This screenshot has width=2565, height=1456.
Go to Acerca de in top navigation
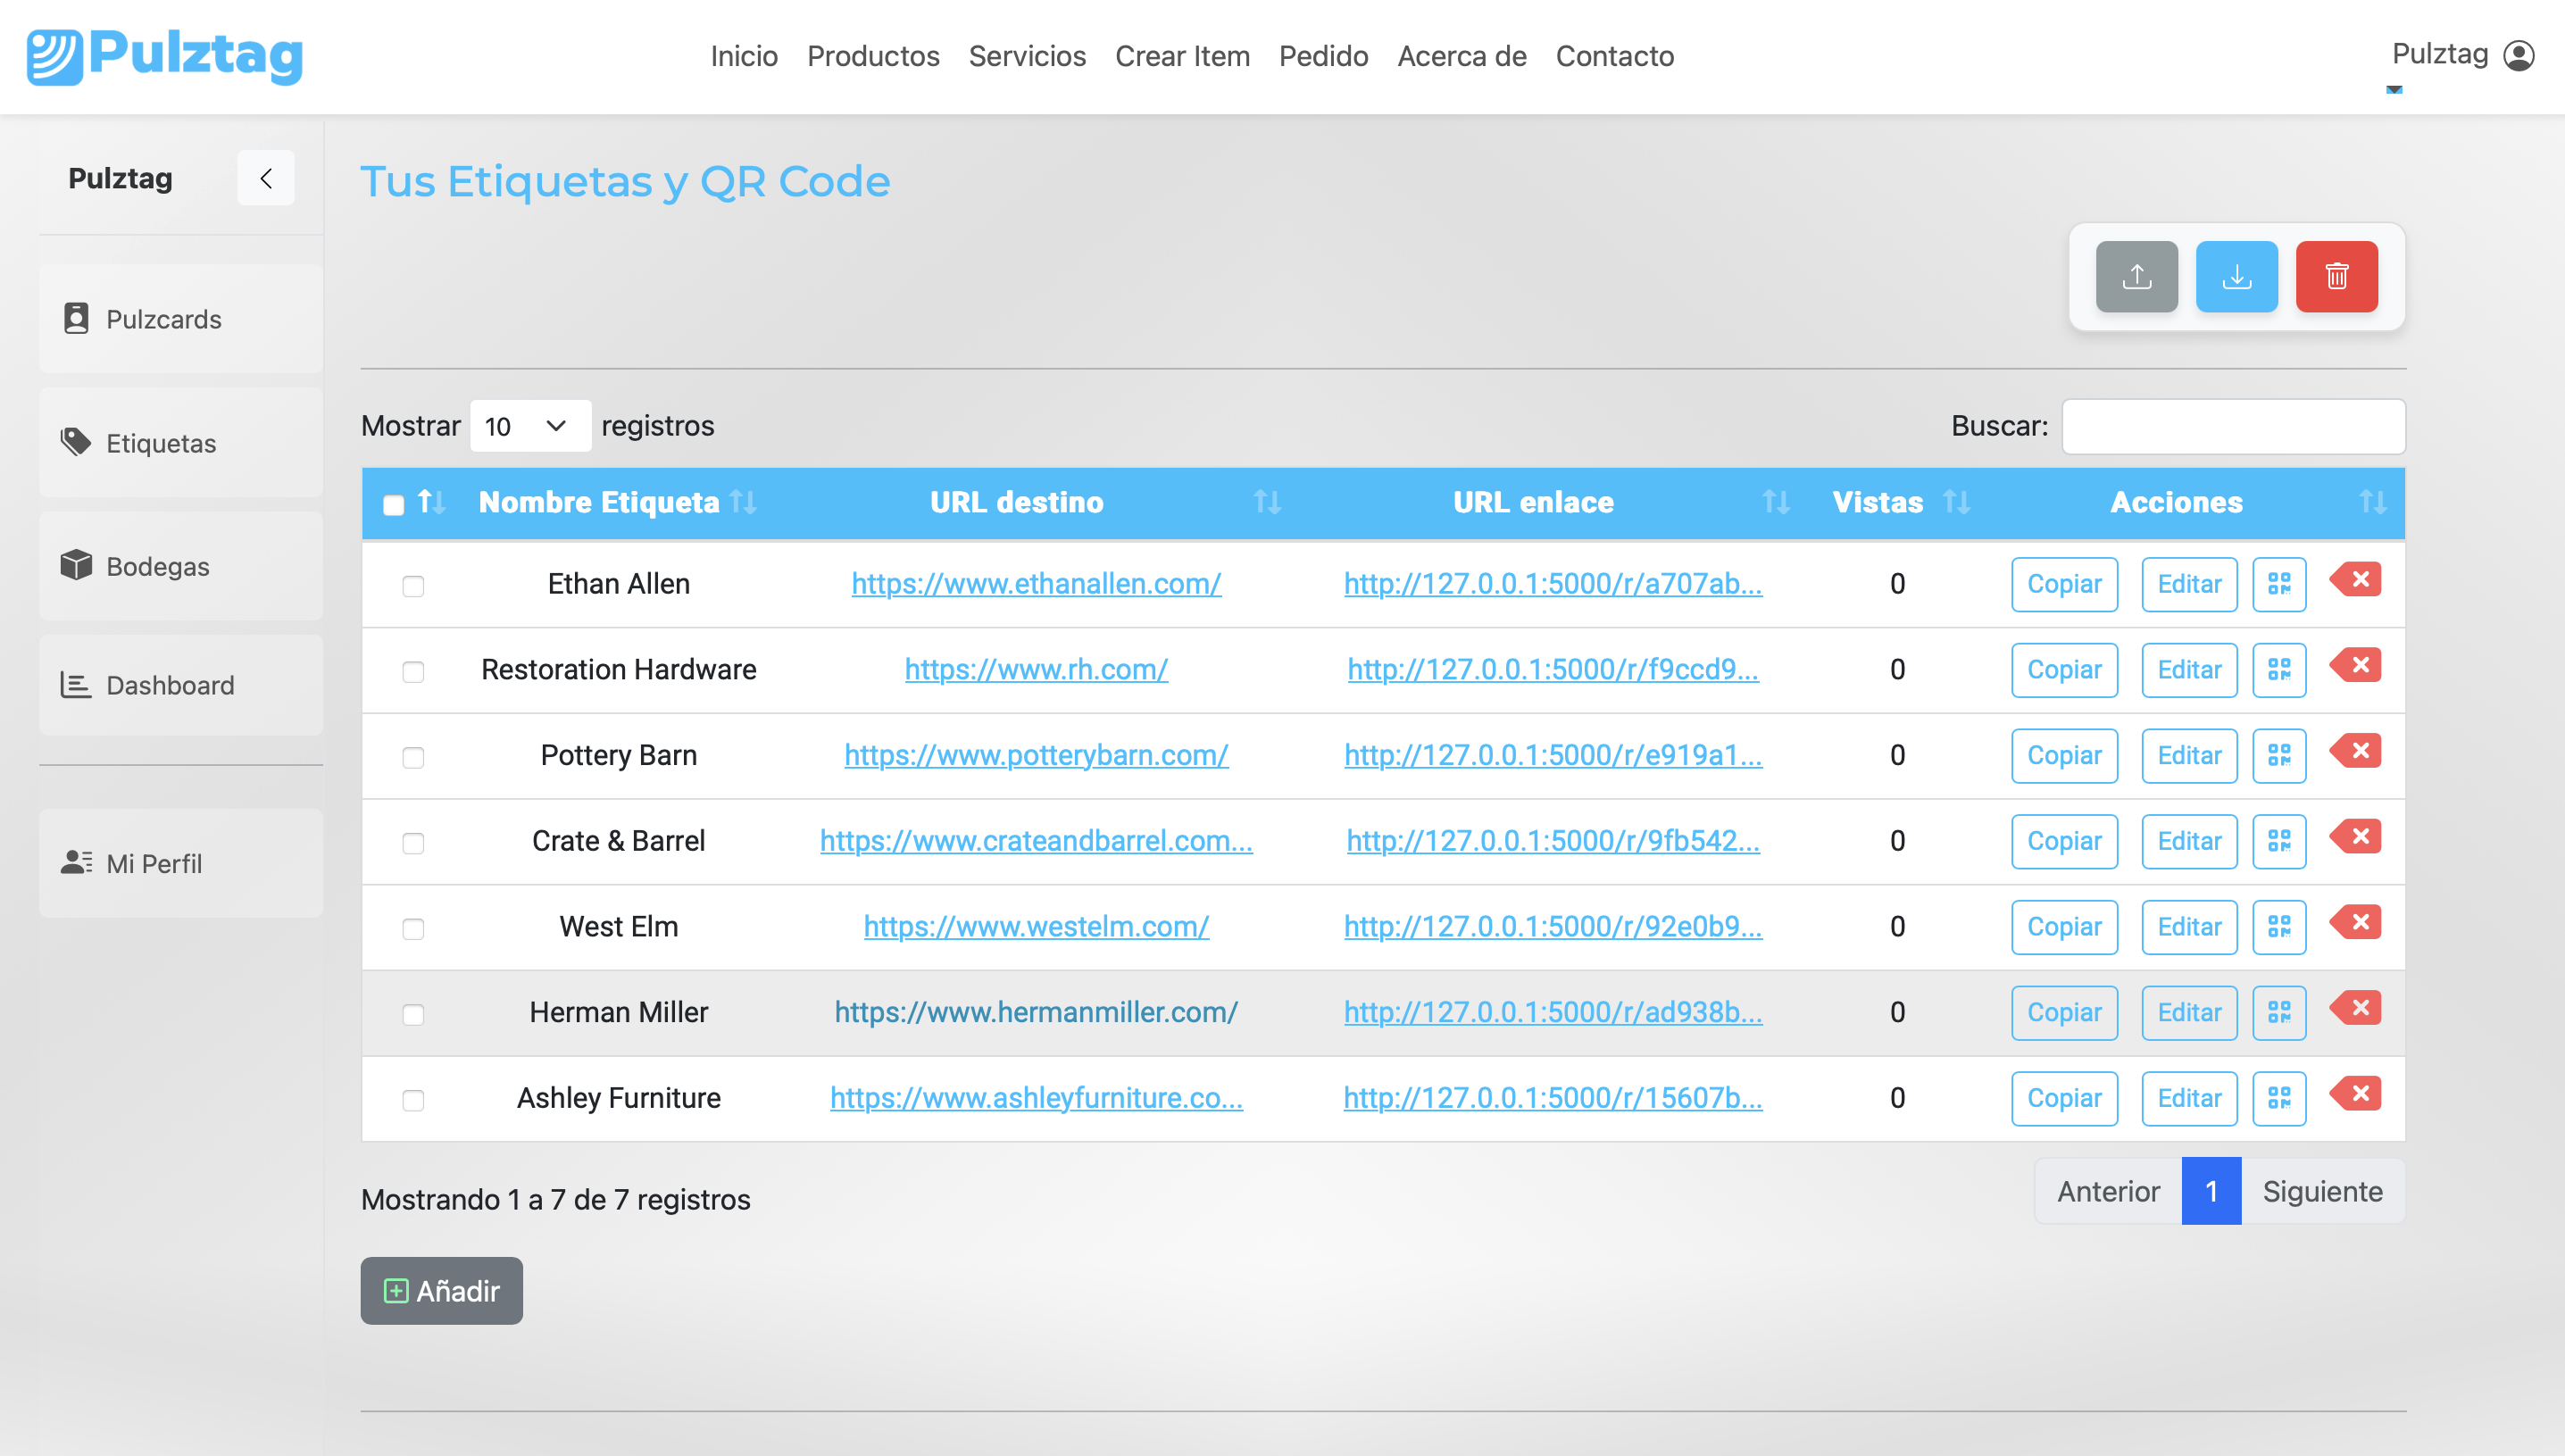click(1461, 56)
